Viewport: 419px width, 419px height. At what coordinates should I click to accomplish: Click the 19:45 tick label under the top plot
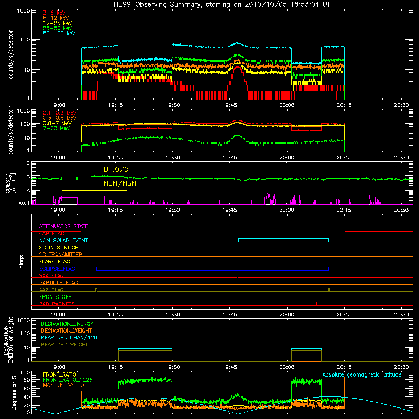coord(229,105)
